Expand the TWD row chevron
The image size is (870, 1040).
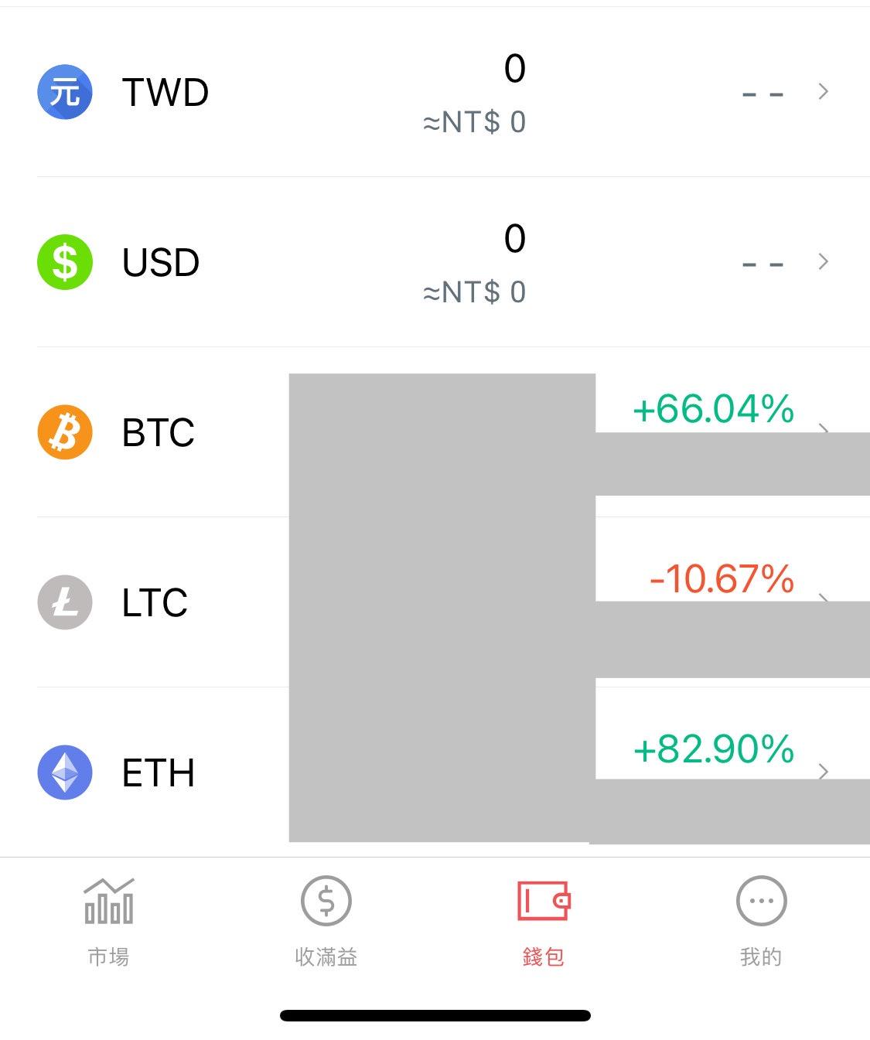coord(824,92)
